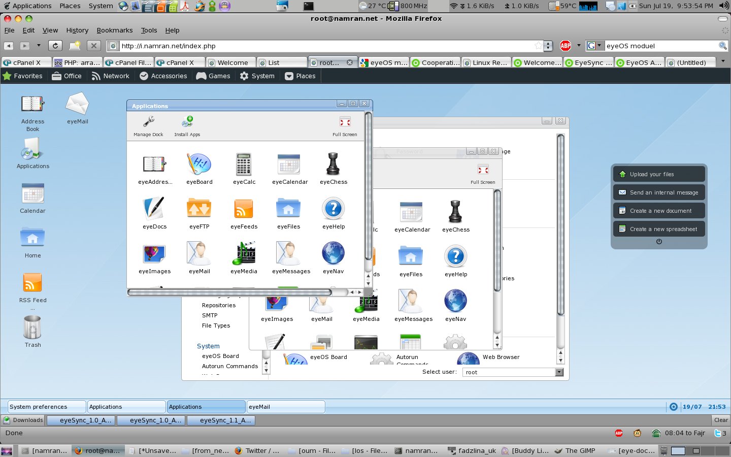Click Upload your files button
Screen dimensions: 731x457
coord(659,174)
